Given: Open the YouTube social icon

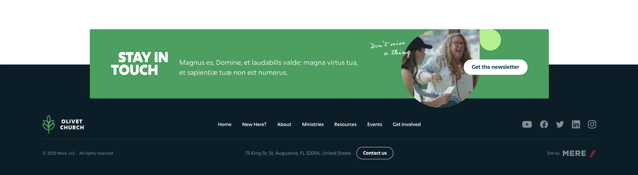Looking at the screenshot, I should tap(527, 124).
